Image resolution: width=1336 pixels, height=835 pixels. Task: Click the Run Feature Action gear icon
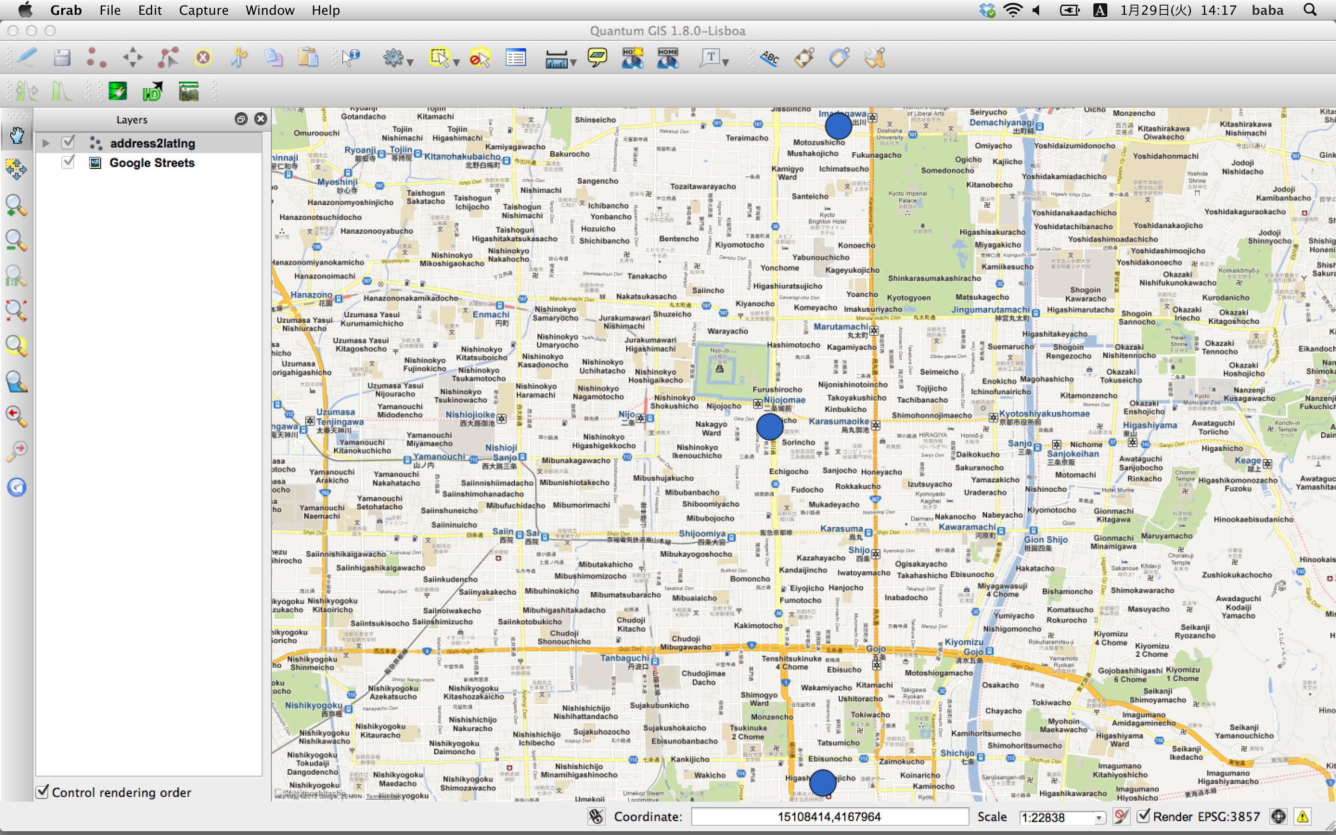click(393, 58)
